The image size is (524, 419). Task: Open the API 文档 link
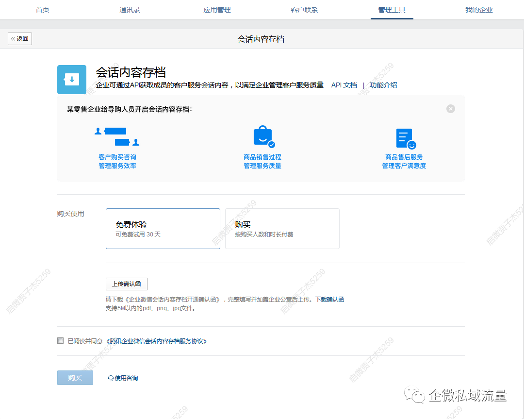click(344, 85)
